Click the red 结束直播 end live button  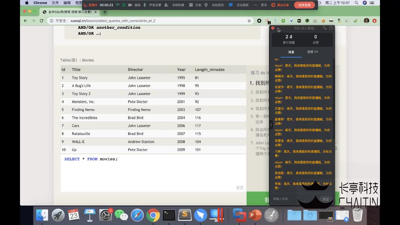[304, 5]
